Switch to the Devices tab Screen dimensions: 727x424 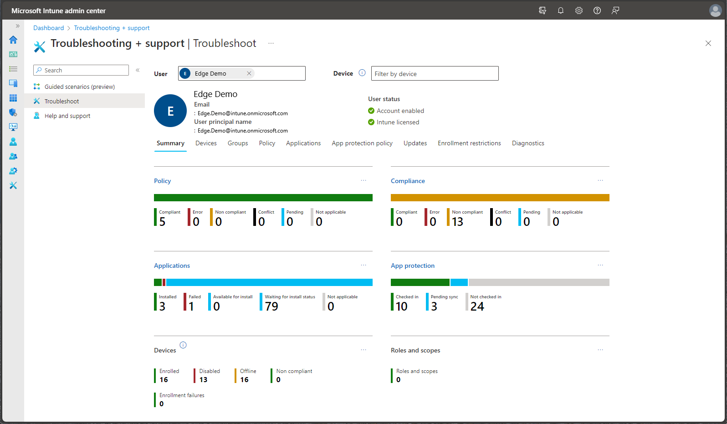pyautogui.click(x=206, y=143)
